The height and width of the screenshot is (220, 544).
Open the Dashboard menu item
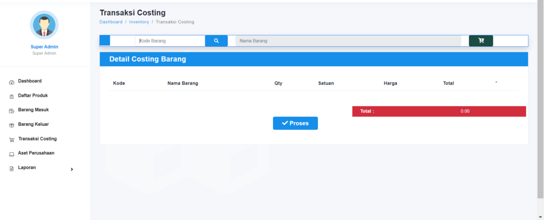tap(30, 81)
